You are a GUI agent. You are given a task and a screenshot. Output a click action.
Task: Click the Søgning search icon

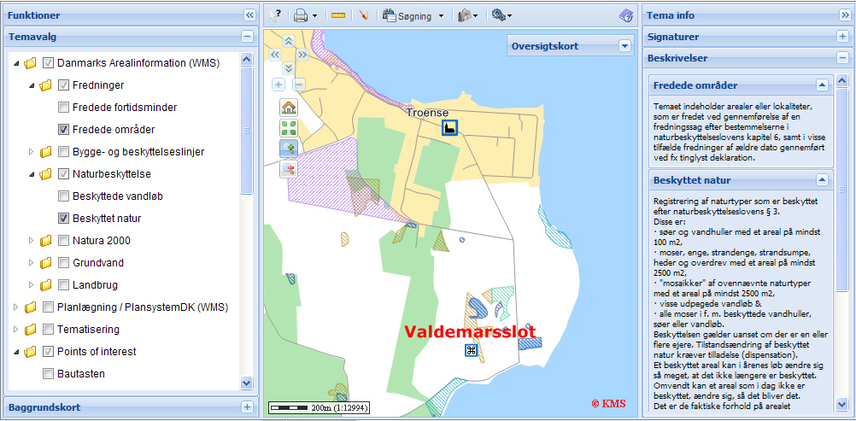(389, 16)
